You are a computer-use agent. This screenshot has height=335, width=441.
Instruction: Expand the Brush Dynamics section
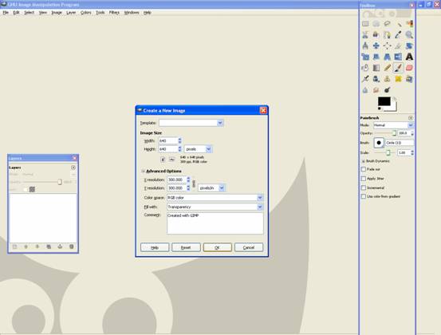click(x=363, y=161)
